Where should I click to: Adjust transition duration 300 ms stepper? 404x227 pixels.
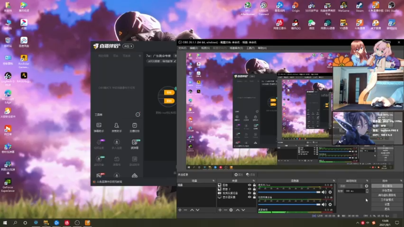367,191
